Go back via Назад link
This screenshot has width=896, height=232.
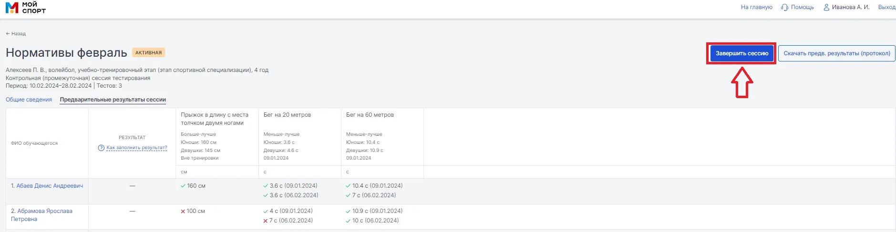pyautogui.click(x=16, y=34)
